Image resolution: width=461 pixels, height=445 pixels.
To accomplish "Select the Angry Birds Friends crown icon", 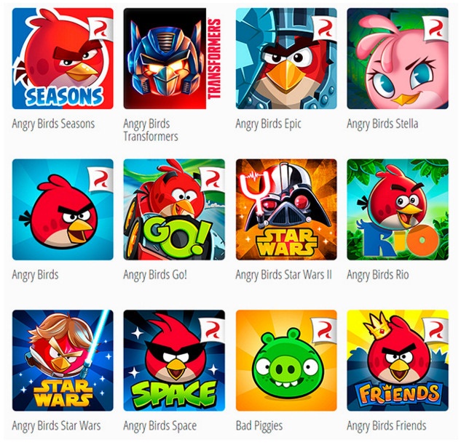I will (398, 361).
